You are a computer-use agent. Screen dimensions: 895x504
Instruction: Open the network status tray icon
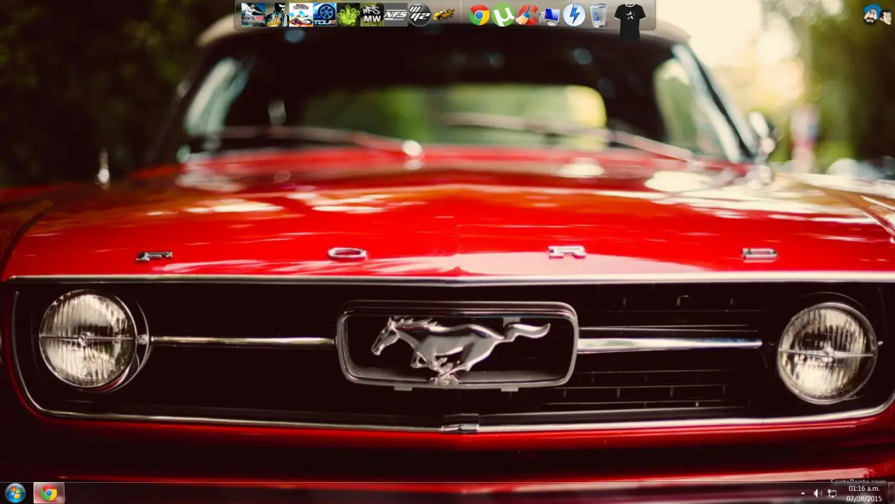coord(832,493)
